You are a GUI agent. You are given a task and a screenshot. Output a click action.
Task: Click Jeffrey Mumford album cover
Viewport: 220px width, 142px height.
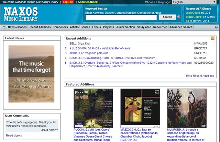[x=187, y=108]
